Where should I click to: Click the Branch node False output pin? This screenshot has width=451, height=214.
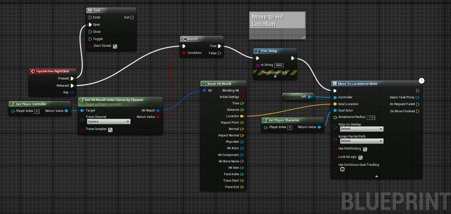click(219, 53)
